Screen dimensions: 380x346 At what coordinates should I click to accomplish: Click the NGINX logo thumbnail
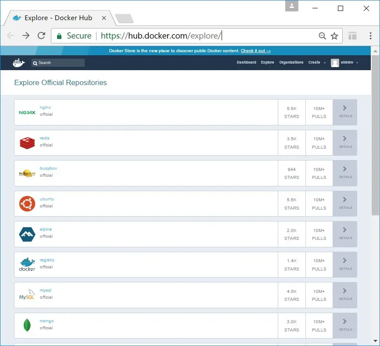(x=27, y=112)
